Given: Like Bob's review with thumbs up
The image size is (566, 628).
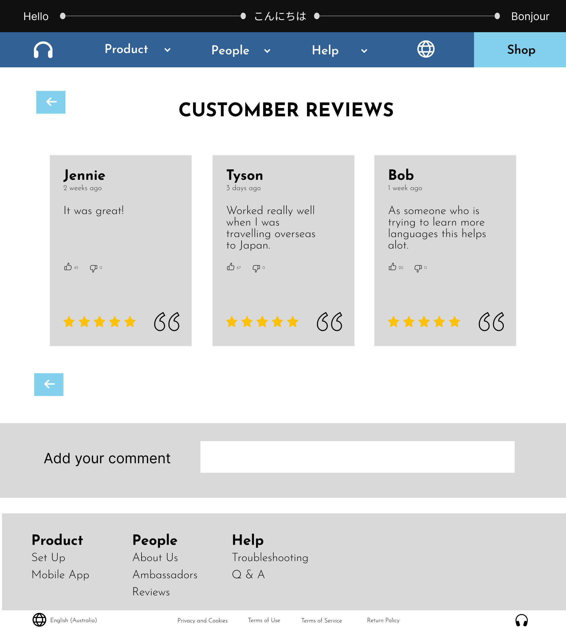Looking at the screenshot, I should pyautogui.click(x=392, y=267).
